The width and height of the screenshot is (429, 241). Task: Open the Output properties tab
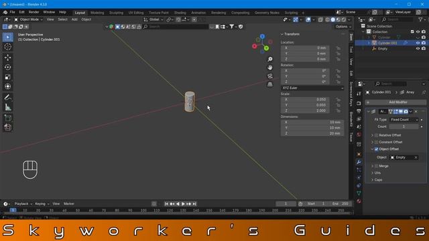coord(359,111)
